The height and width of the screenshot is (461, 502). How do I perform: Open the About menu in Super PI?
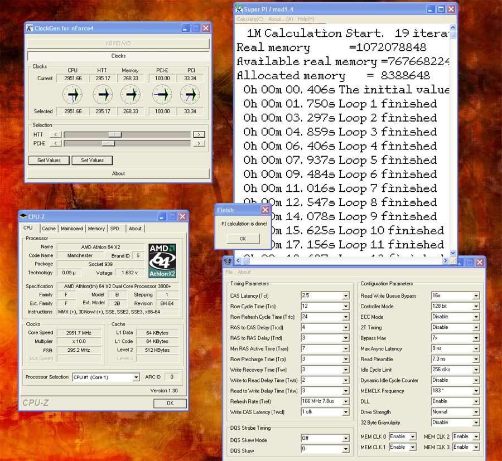point(281,19)
